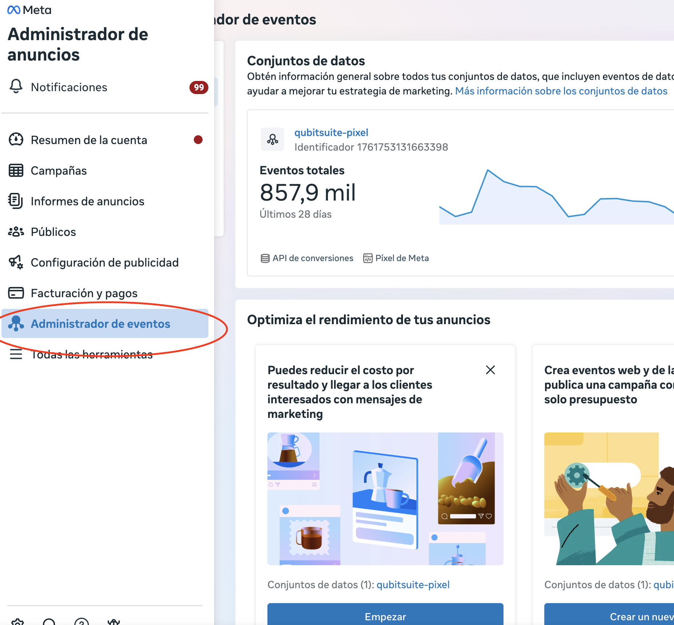
Task: Click the Públicos people icon
Action: [16, 232]
